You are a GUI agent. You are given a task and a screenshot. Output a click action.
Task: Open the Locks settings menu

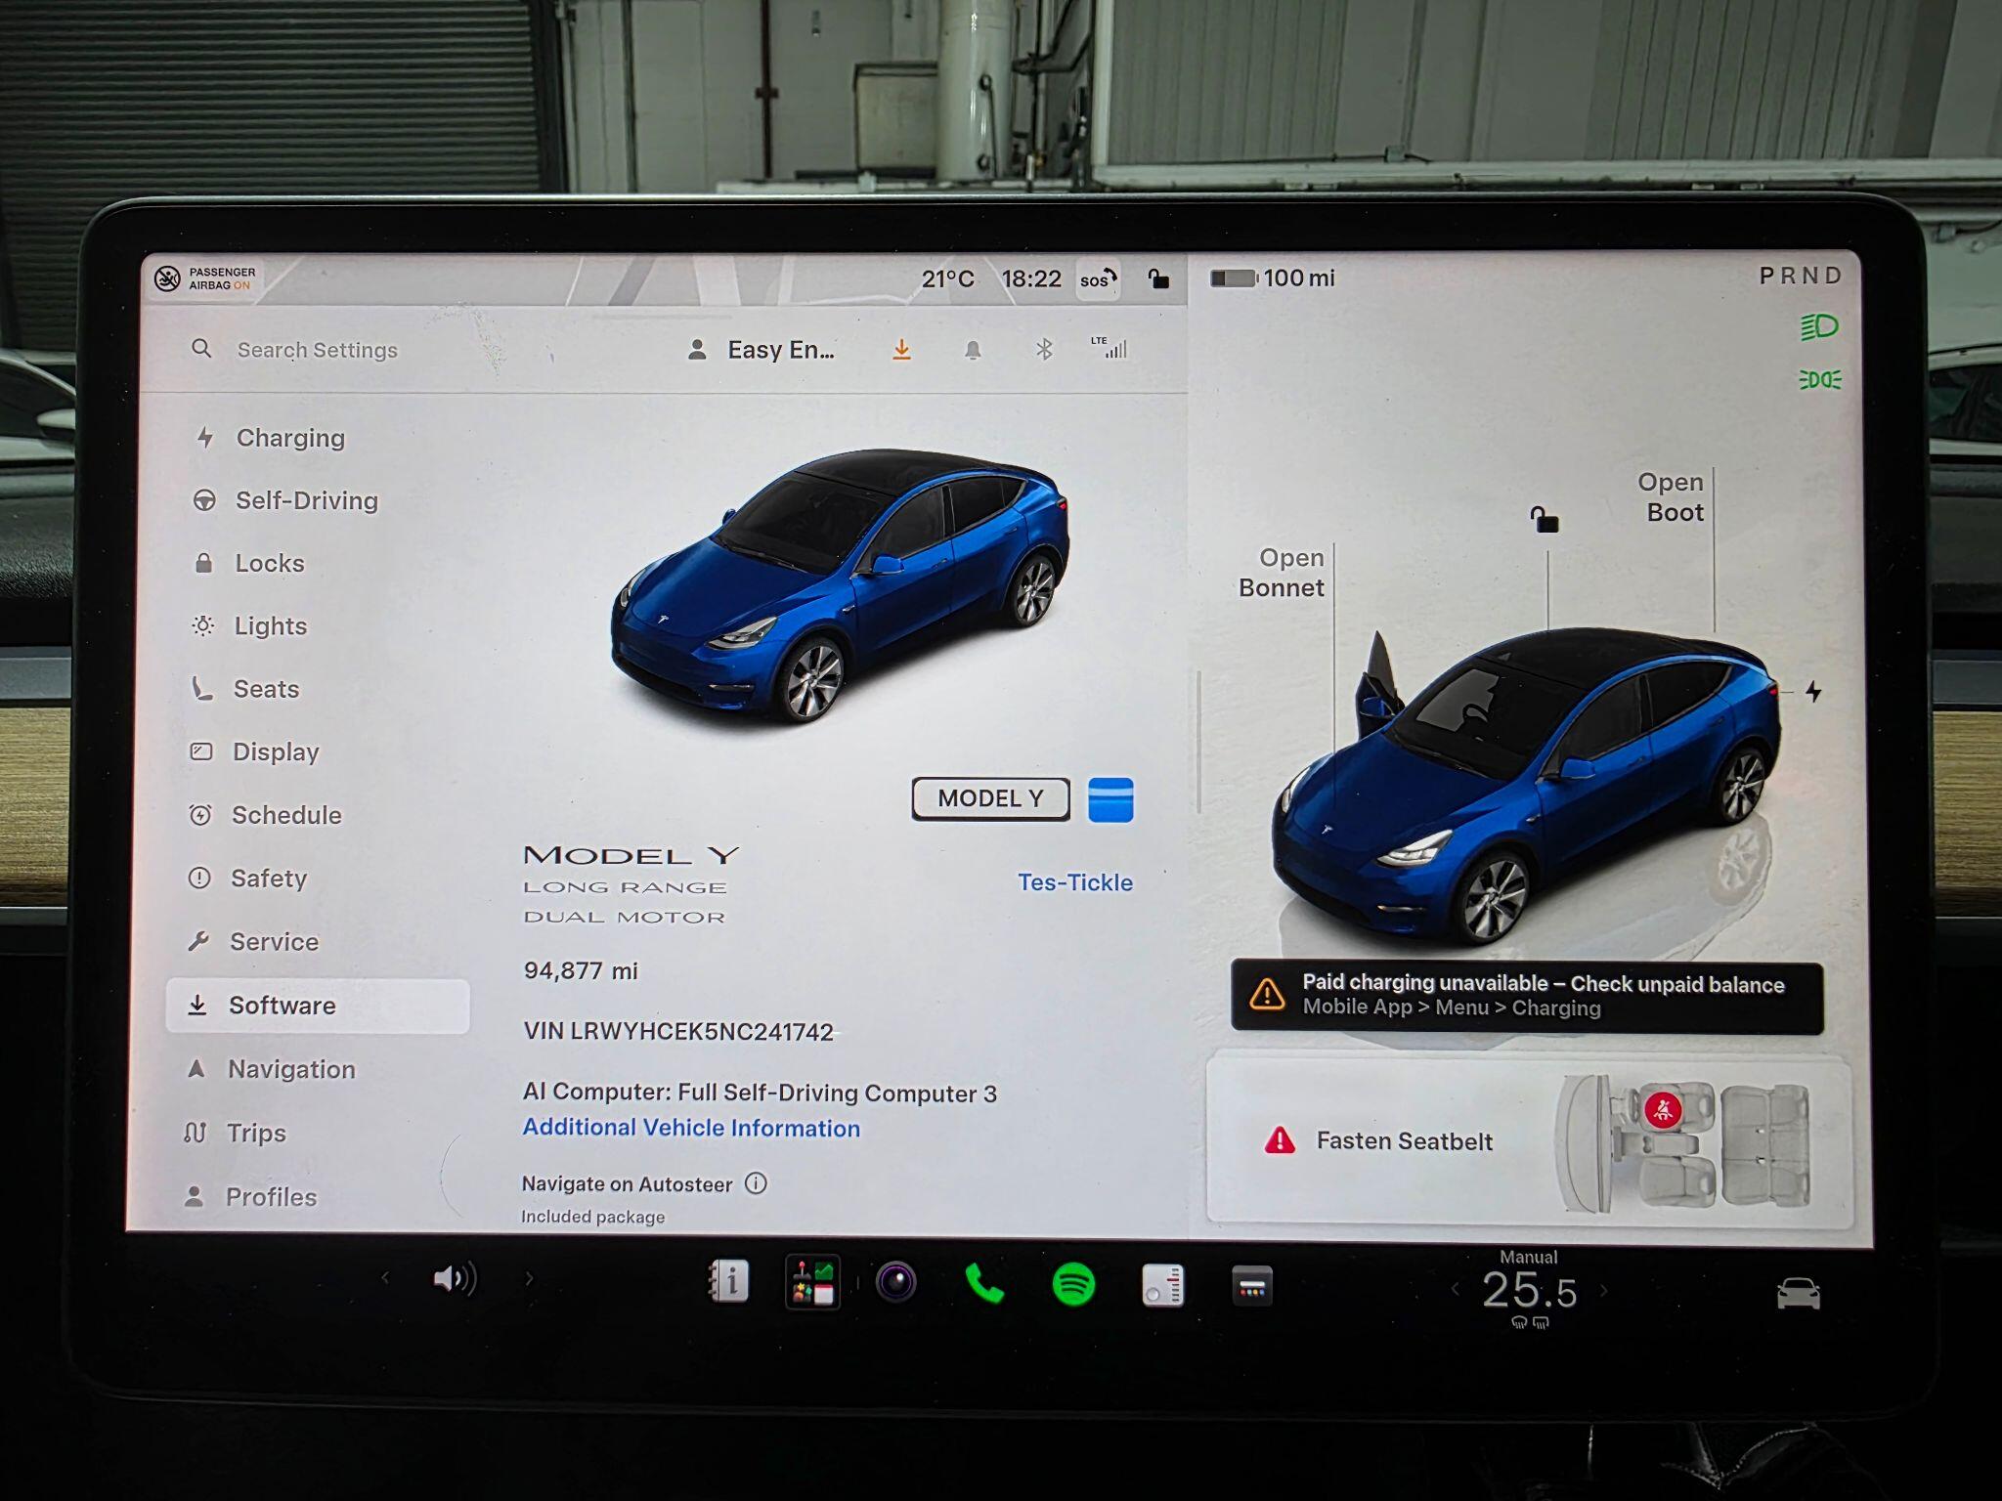coord(250,563)
